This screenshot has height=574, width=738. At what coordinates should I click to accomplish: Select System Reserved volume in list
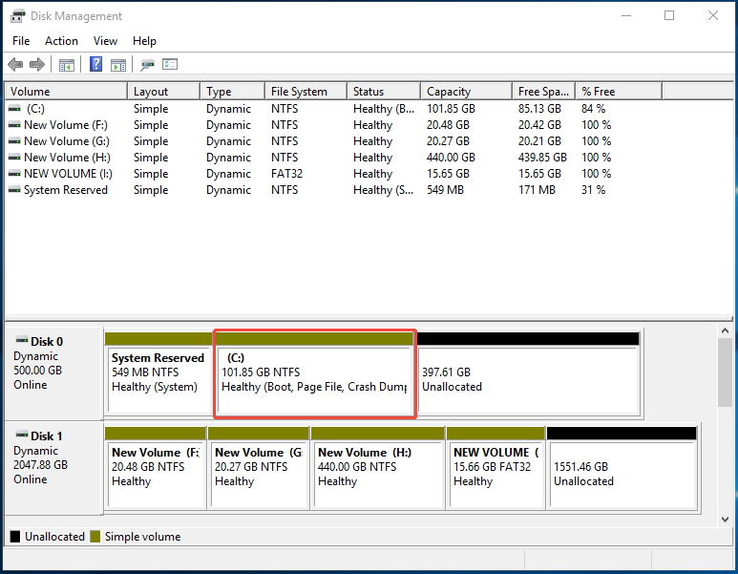coord(65,190)
